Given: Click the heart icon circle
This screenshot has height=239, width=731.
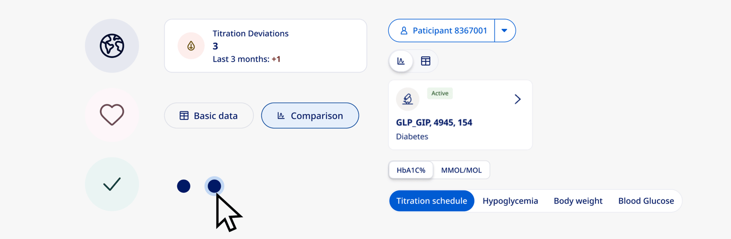Looking at the screenshot, I should [x=112, y=115].
